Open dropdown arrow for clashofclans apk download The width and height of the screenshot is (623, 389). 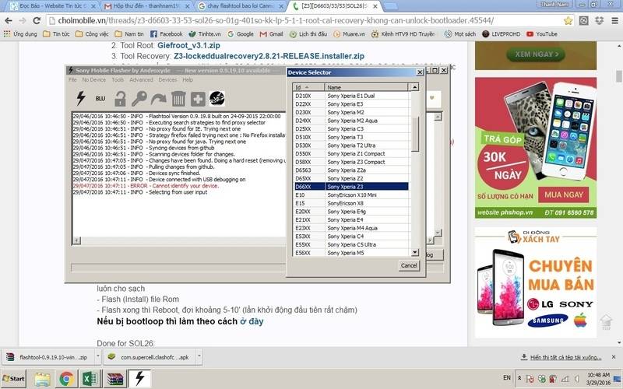199,356
